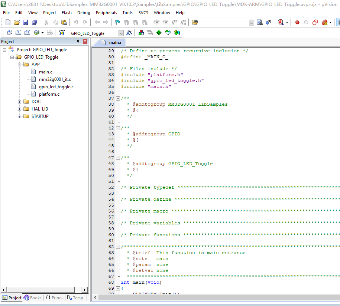Collapse the code fold at line 62
The width and height of the screenshot is (340, 306).
tap(118, 247)
